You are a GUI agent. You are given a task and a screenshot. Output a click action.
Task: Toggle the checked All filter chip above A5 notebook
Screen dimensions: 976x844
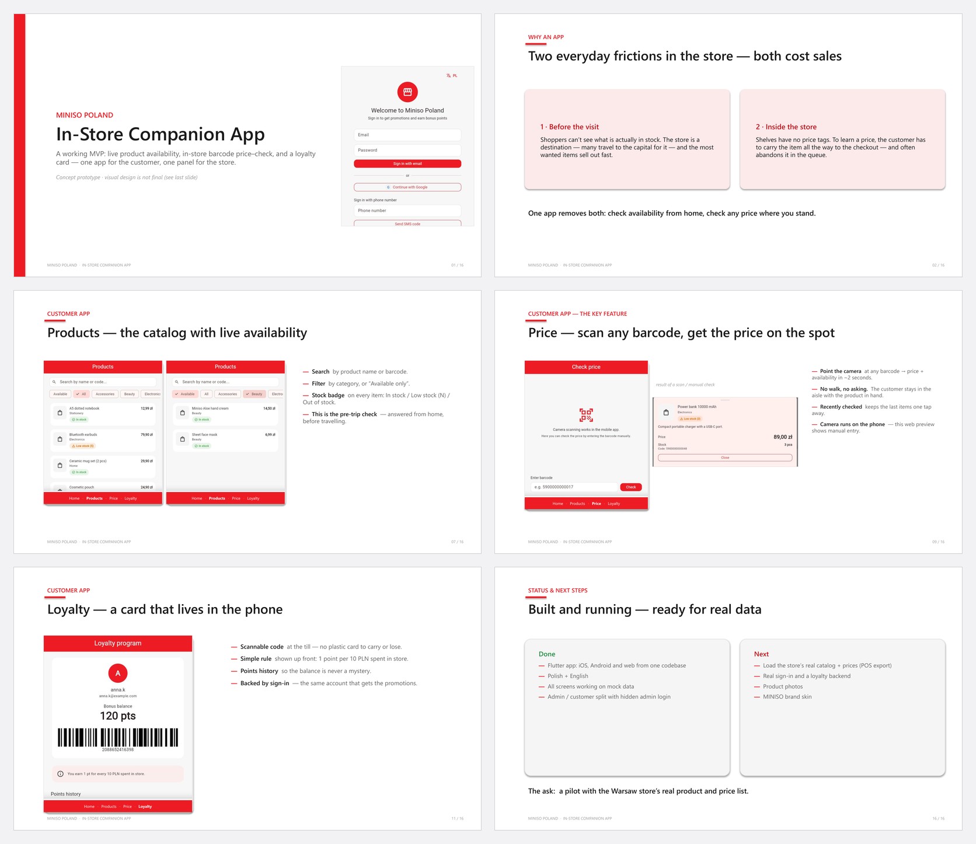[82, 394]
